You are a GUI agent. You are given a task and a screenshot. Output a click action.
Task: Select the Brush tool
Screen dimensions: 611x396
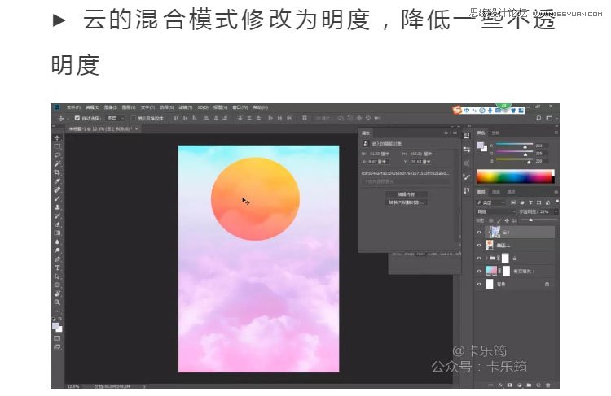point(57,198)
